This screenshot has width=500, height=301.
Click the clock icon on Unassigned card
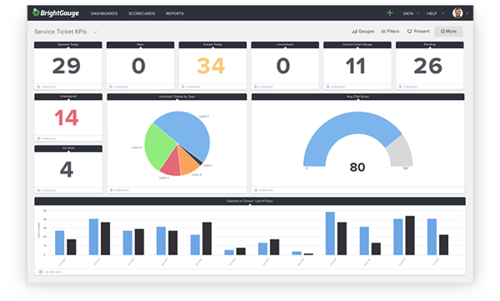(x=38, y=138)
